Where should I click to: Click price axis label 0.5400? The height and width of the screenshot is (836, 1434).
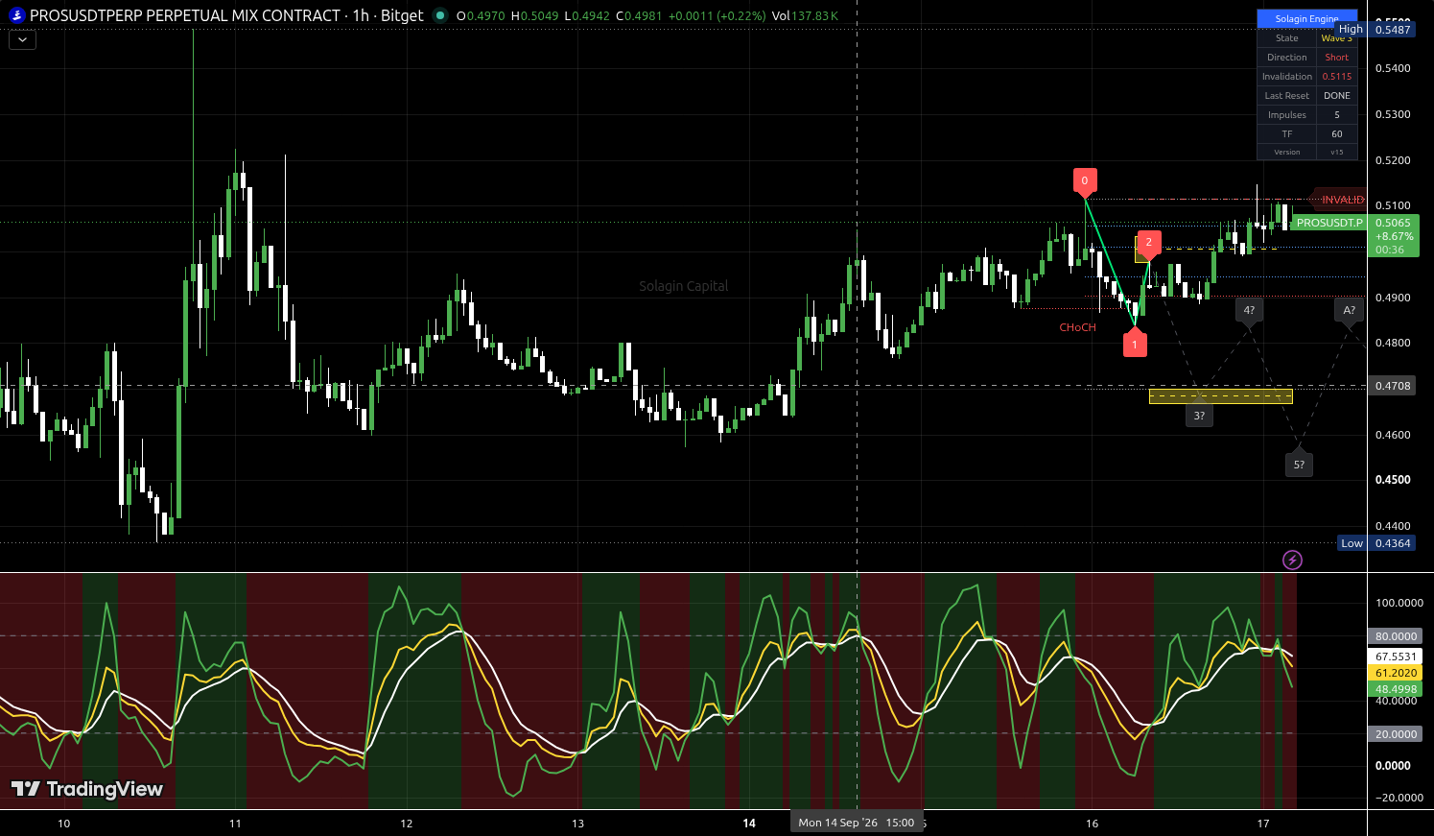(1393, 68)
